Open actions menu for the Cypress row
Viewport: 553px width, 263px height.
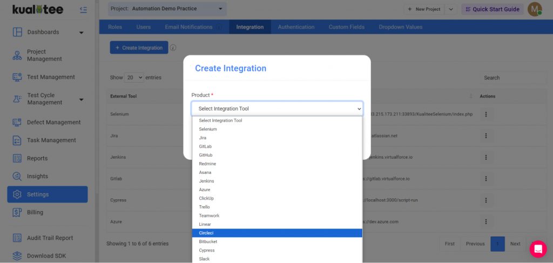tap(486, 200)
